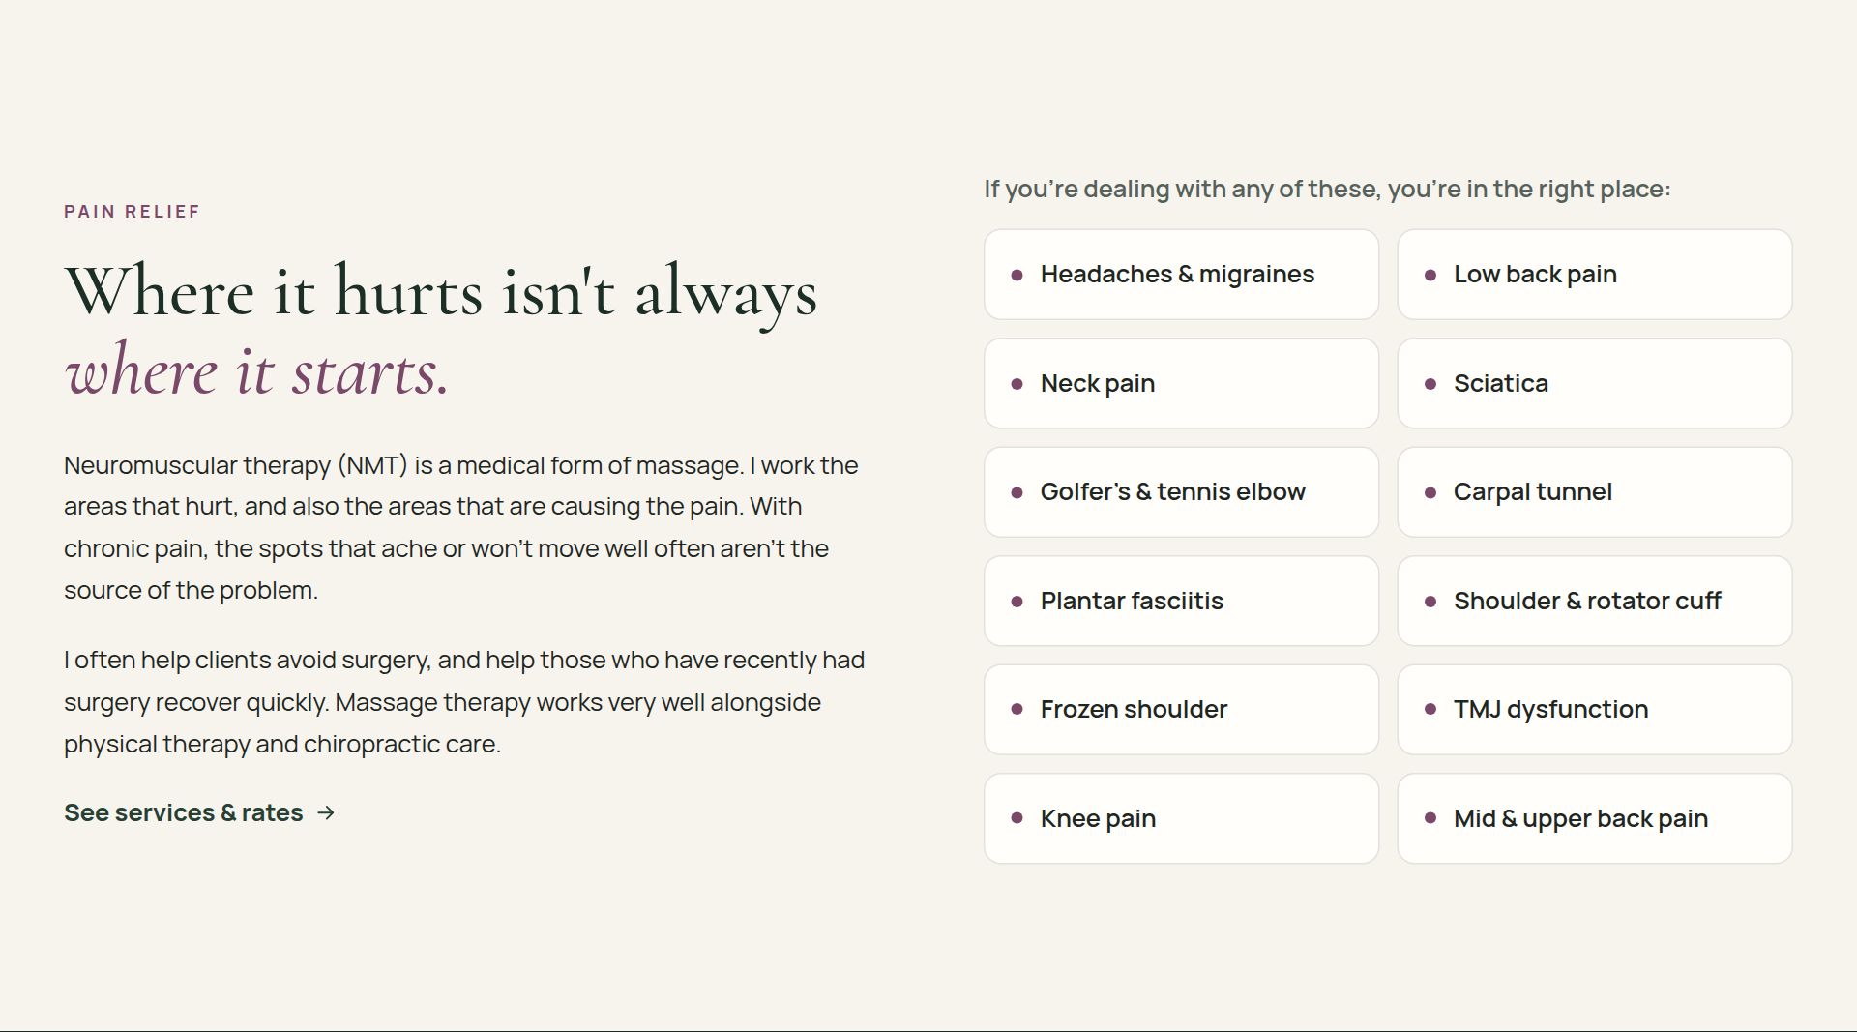Click Shoulder & rotator cuff card
Screen dimensions: 1857x1032
pos(1594,601)
